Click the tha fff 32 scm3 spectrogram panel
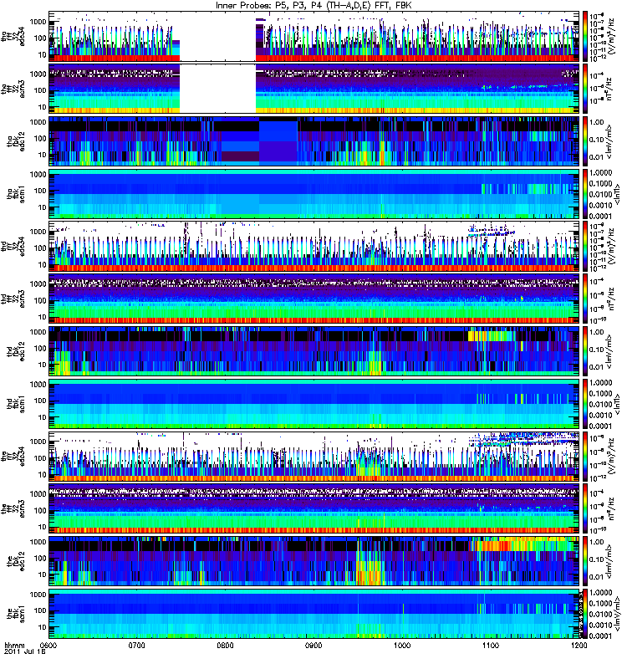This screenshot has height=669, width=627. click(x=314, y=89)
